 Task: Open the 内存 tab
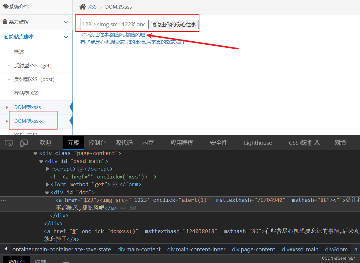coord(148,143)
